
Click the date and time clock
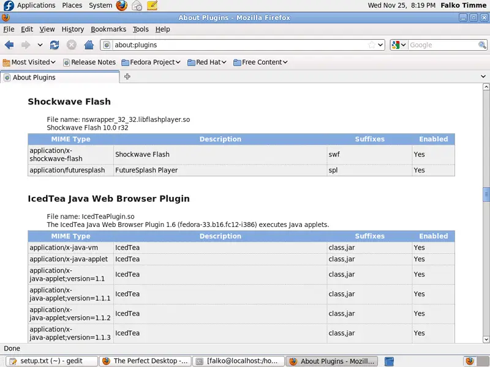click(401, 6)
